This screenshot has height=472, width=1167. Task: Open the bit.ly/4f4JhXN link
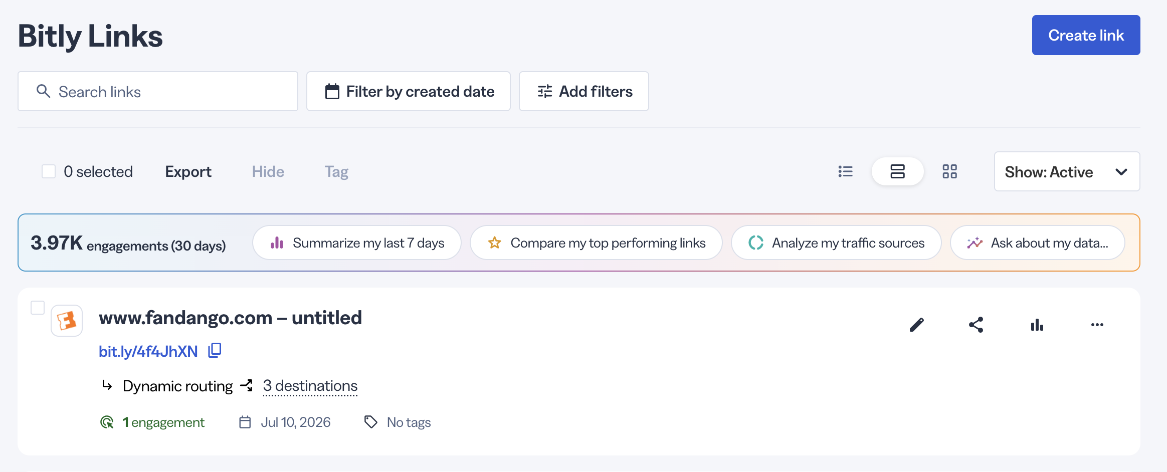pos(148,351)
